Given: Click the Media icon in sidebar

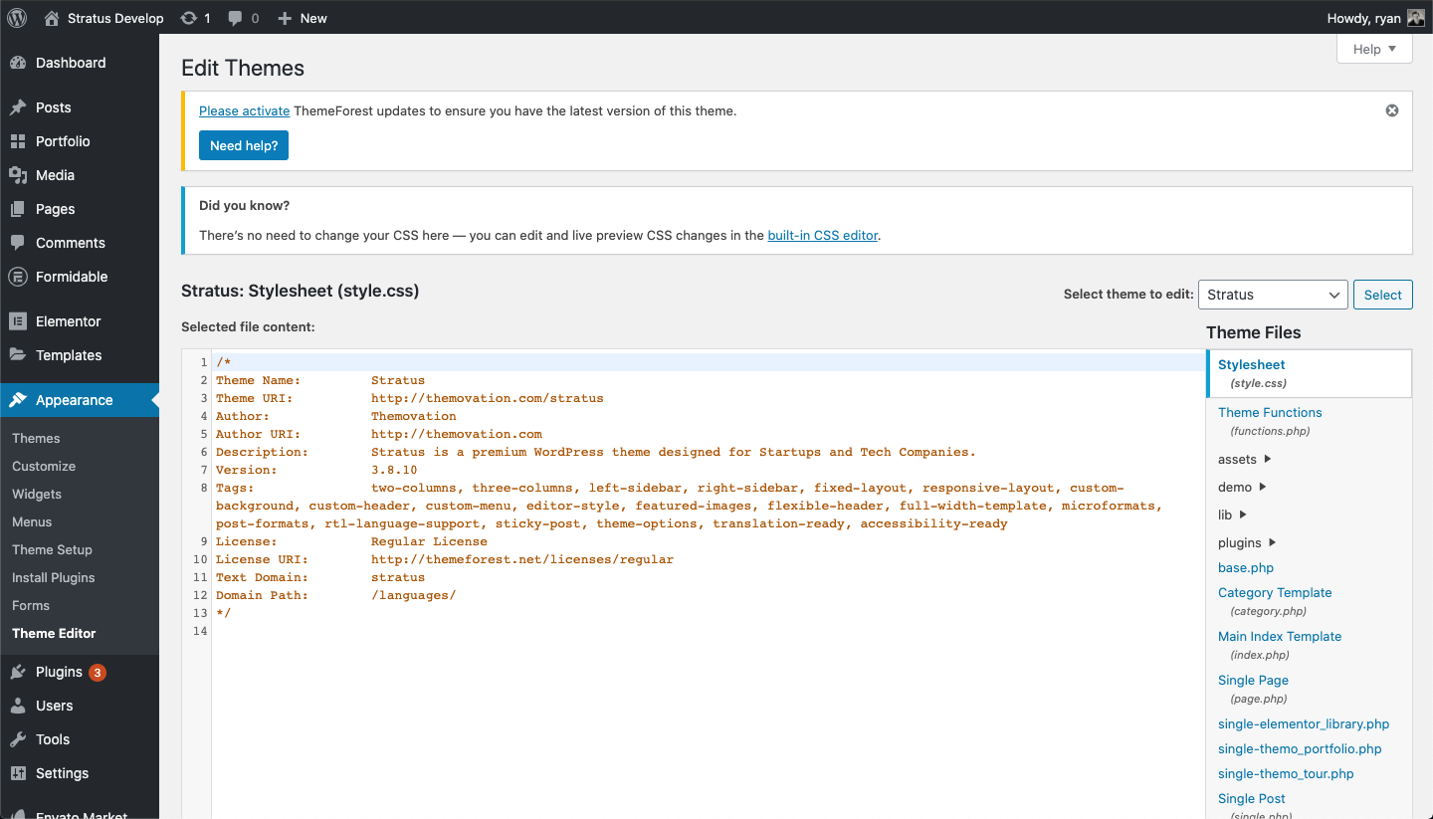Looking at the screenshot, I should (x=18, y=175).
